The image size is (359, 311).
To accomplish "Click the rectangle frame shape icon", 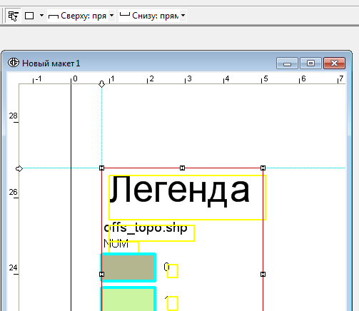I will [x=29, y=16].
